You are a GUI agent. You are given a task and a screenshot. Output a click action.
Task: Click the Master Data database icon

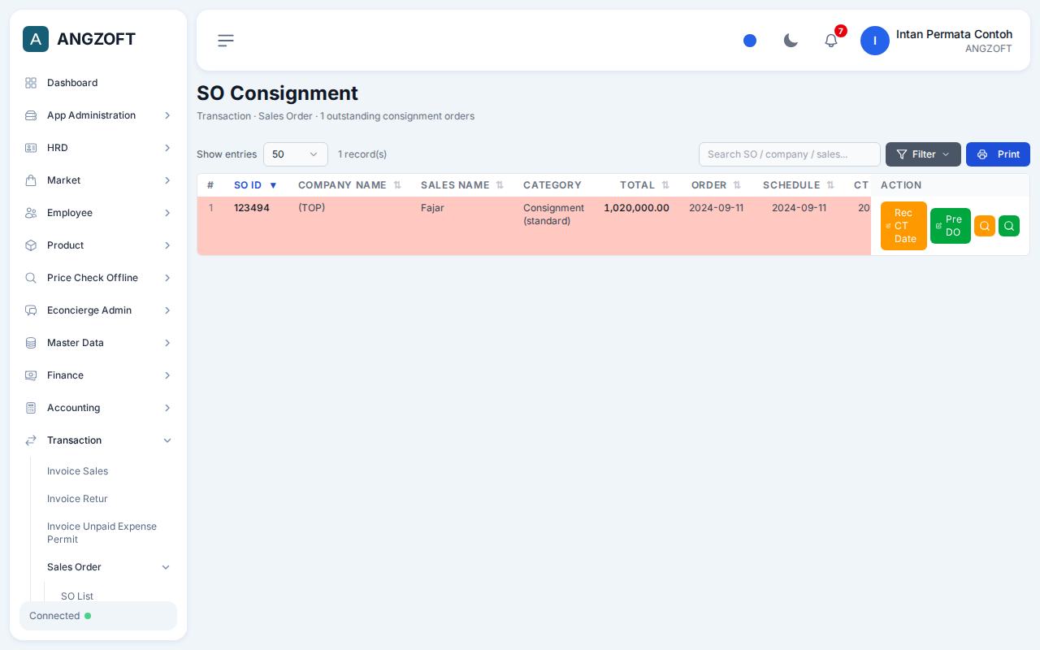click(x=31, y=343)
